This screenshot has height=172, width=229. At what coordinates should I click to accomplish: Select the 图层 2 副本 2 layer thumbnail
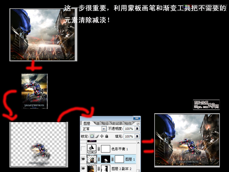(x=92, y=168)
